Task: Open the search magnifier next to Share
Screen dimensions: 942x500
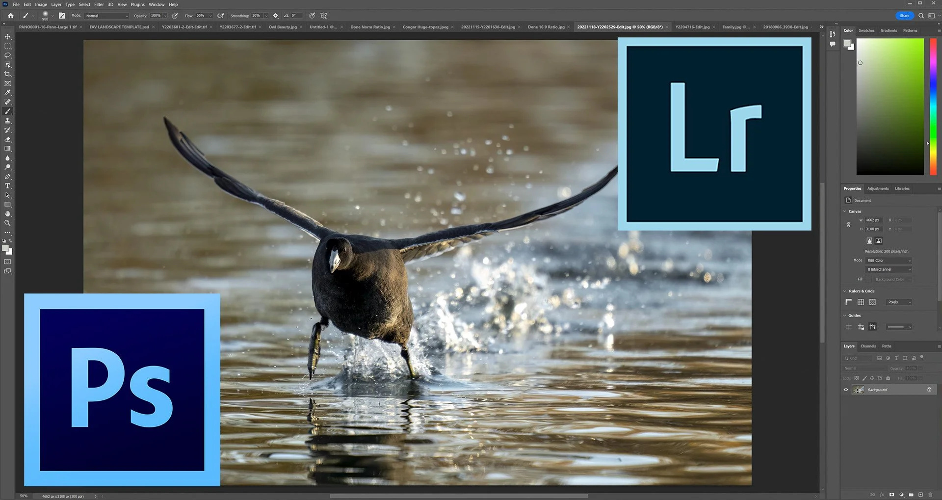Action: 921,16
